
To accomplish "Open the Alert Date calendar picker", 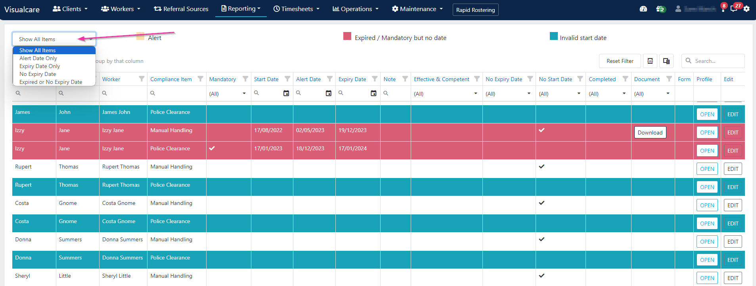I will click(329, 93).
